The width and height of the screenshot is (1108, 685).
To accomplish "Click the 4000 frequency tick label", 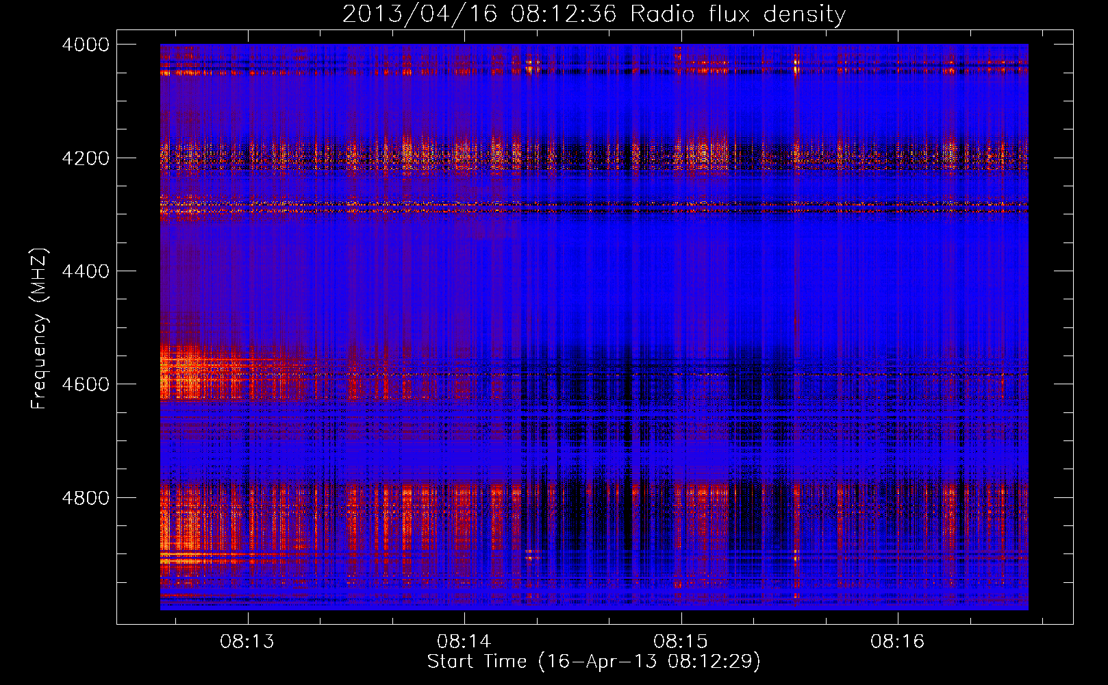I will (86, 45).
